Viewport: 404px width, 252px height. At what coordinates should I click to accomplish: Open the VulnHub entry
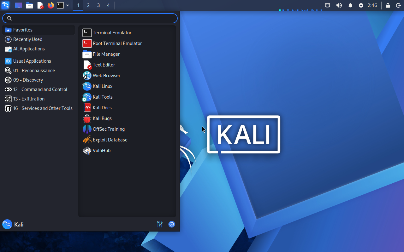101,151
